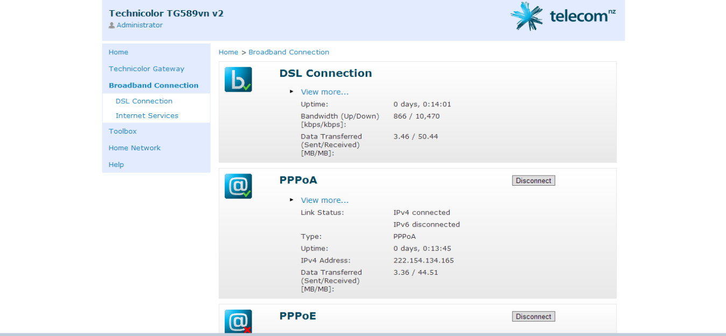Open Home Network in the sidebar
Viewport: 726px width, 336px height.
[134, 148]
